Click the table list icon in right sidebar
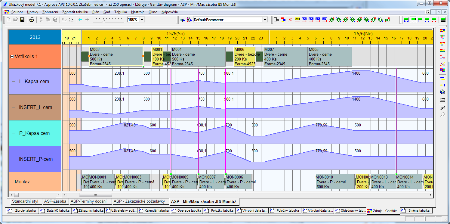The image size is (450, 224). (x=442, y=100)
